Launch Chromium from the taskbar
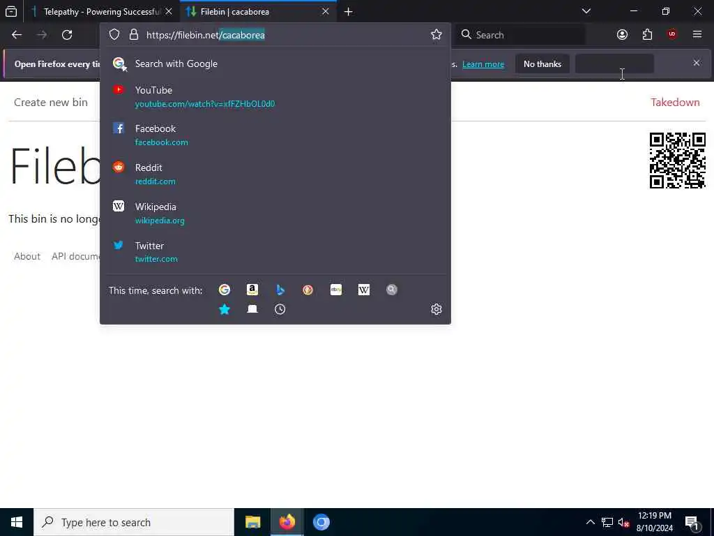This screenshot has height=536, width=714. tap(321, 522)
